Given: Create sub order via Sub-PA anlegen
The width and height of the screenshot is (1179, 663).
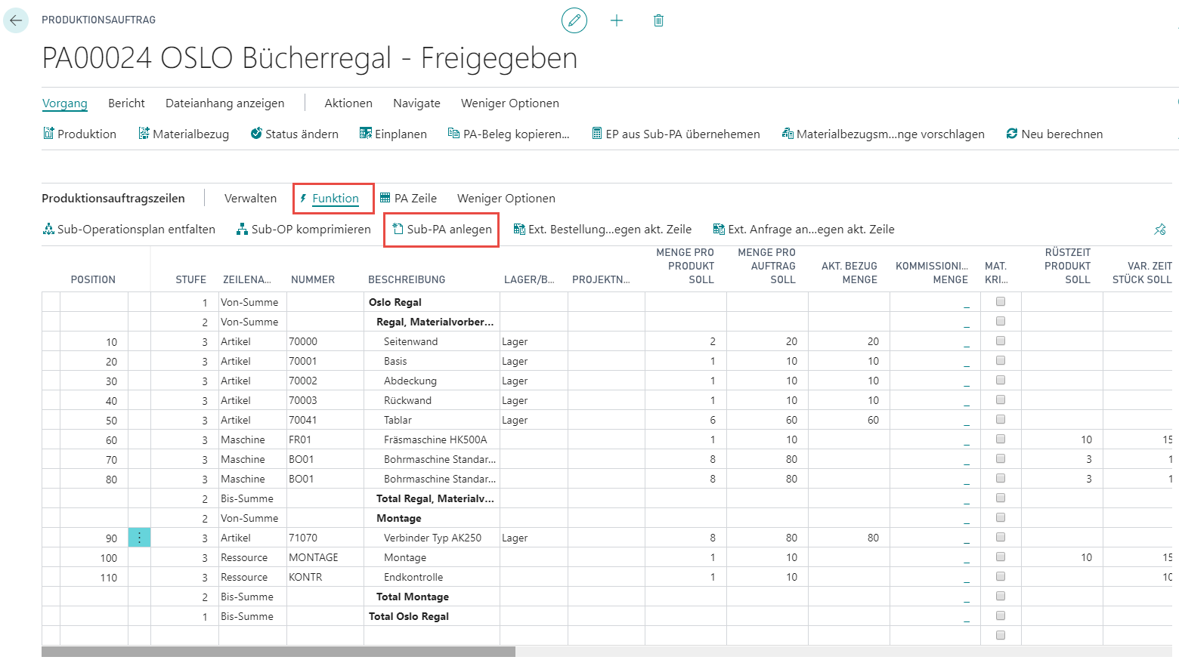Looking at the screenshot, I should (442, 229).
